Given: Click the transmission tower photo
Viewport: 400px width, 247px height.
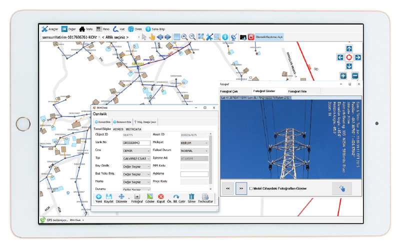Looking at the screenshot, I should coord(291,139).
